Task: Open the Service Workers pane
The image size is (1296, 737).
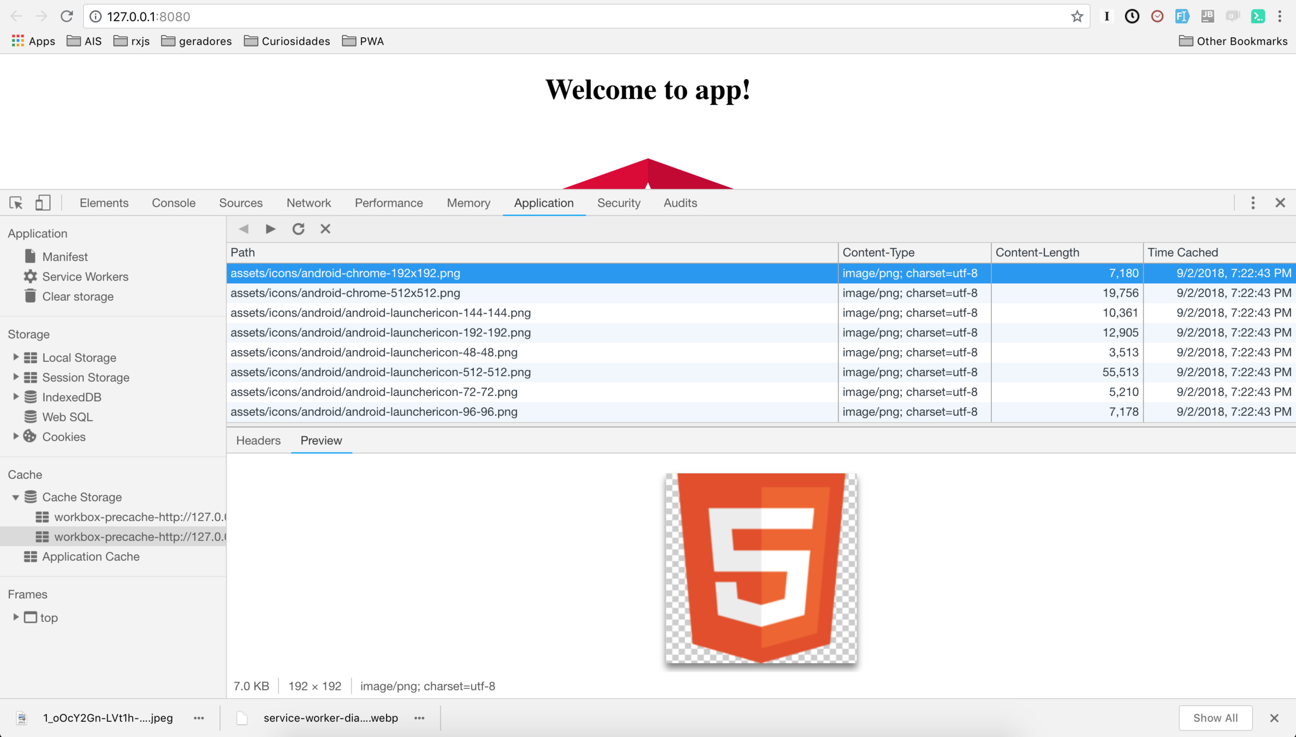Action: [x=85, y=277]
